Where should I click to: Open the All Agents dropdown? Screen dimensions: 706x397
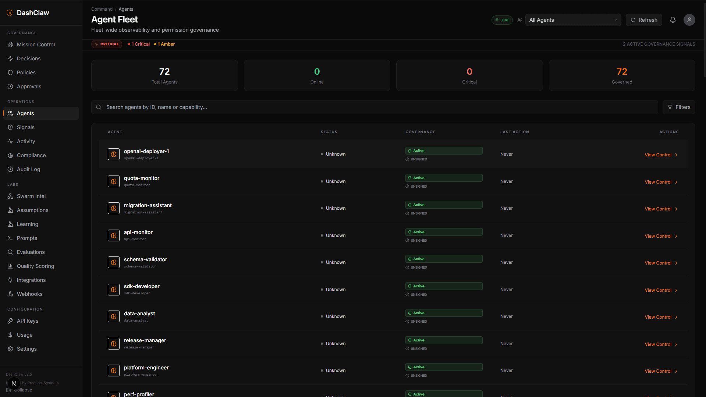click(573, 20)
